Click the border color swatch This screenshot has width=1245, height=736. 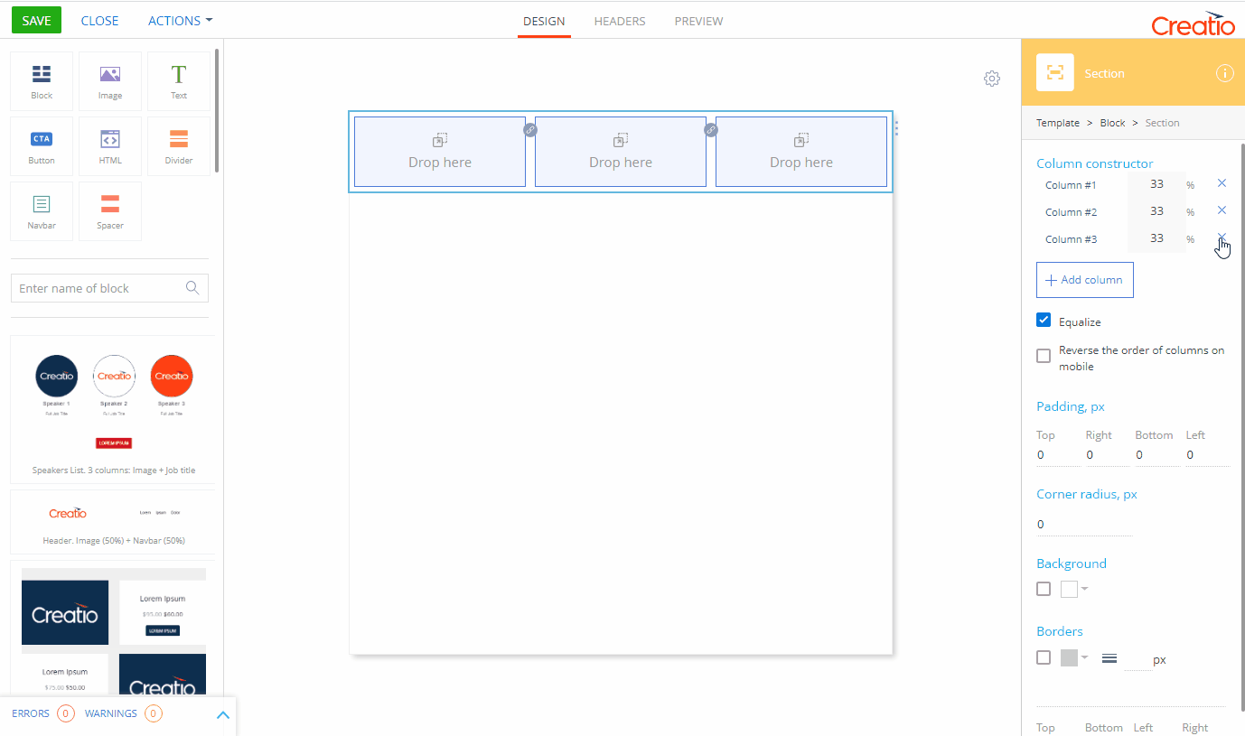tap(1070, 657)
